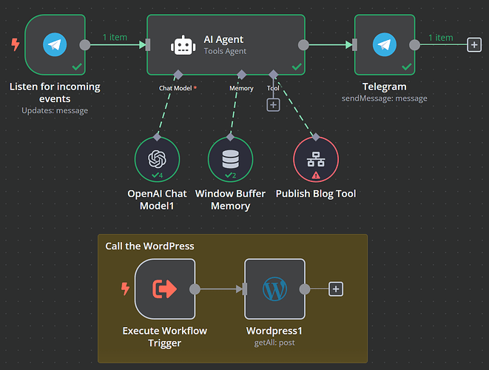
Task: Select the Telegram trigger node icon
Action: tap(55, 44)
